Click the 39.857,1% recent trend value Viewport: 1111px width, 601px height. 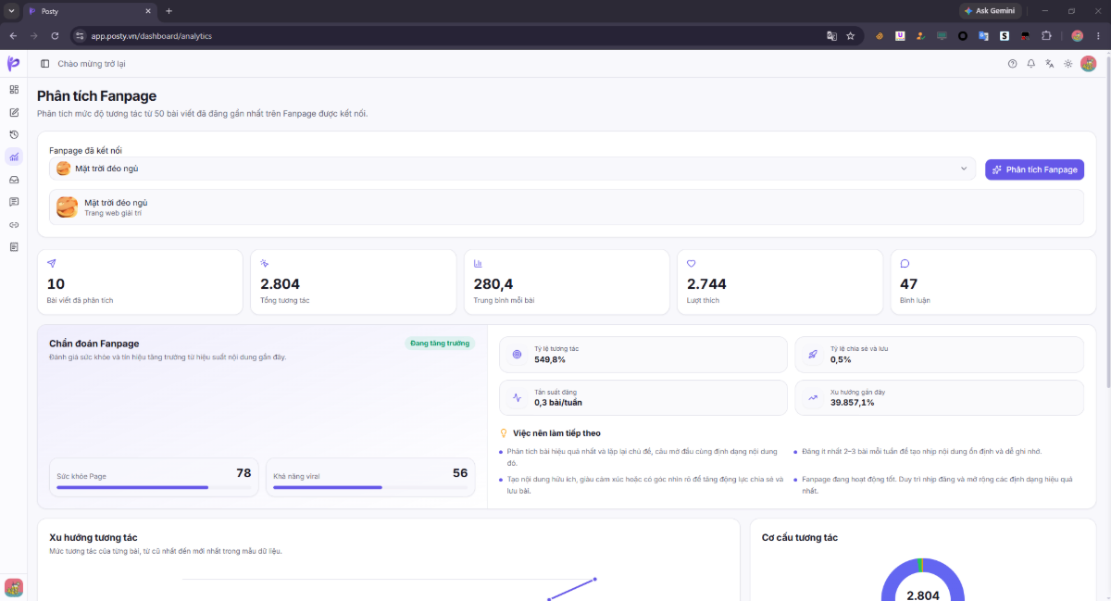pyautogui.click(x=852, y=403)
